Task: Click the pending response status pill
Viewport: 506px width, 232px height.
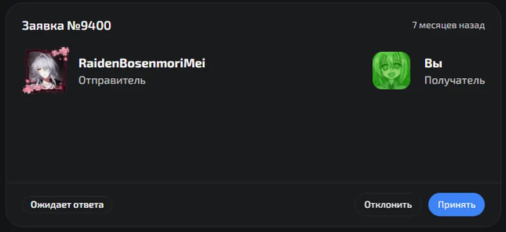Action: click(x=67, y=205)
